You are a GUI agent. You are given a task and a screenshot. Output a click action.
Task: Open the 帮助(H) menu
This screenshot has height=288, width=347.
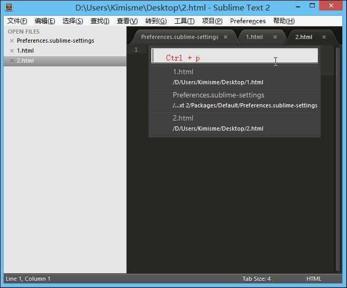(284, 21)
